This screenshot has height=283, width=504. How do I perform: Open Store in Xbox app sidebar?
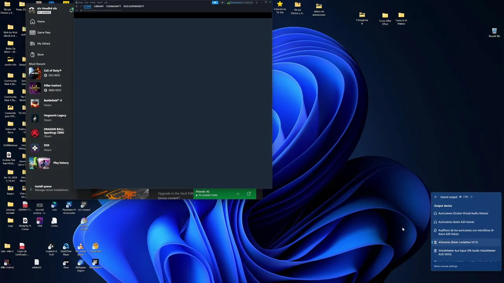pos(50,55)
